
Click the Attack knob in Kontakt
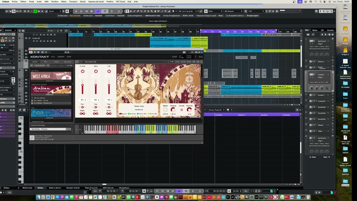pos(165,110)
